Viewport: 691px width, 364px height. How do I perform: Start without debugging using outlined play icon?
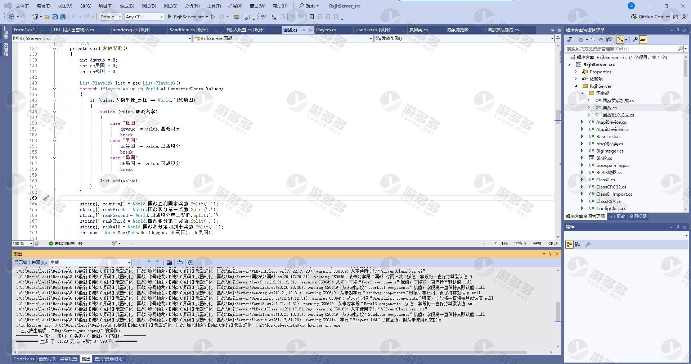[213, 17]
